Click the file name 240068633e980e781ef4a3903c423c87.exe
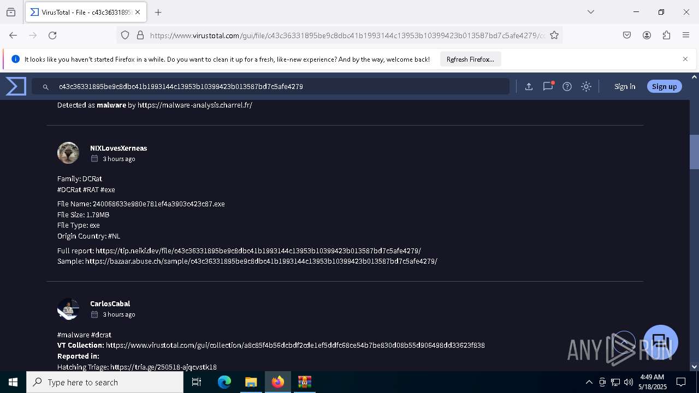Screen dimensions: 699x393 tap(159, 204)
